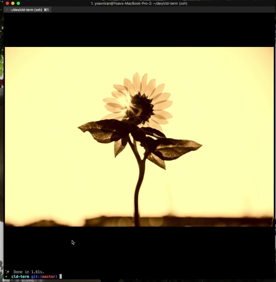The height and width of the screenshot is (282, 276).
Task: Click the 'cld-term' directory name in prompt
Action: [20, 276]
